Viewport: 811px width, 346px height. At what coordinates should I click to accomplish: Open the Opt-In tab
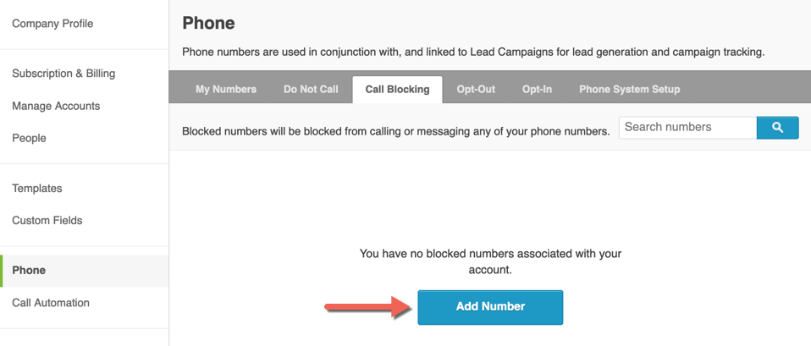537,89
